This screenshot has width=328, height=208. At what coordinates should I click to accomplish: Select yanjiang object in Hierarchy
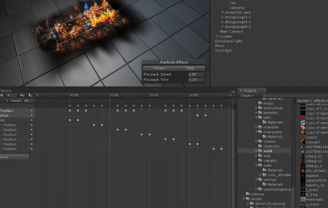tap(237, 8)
